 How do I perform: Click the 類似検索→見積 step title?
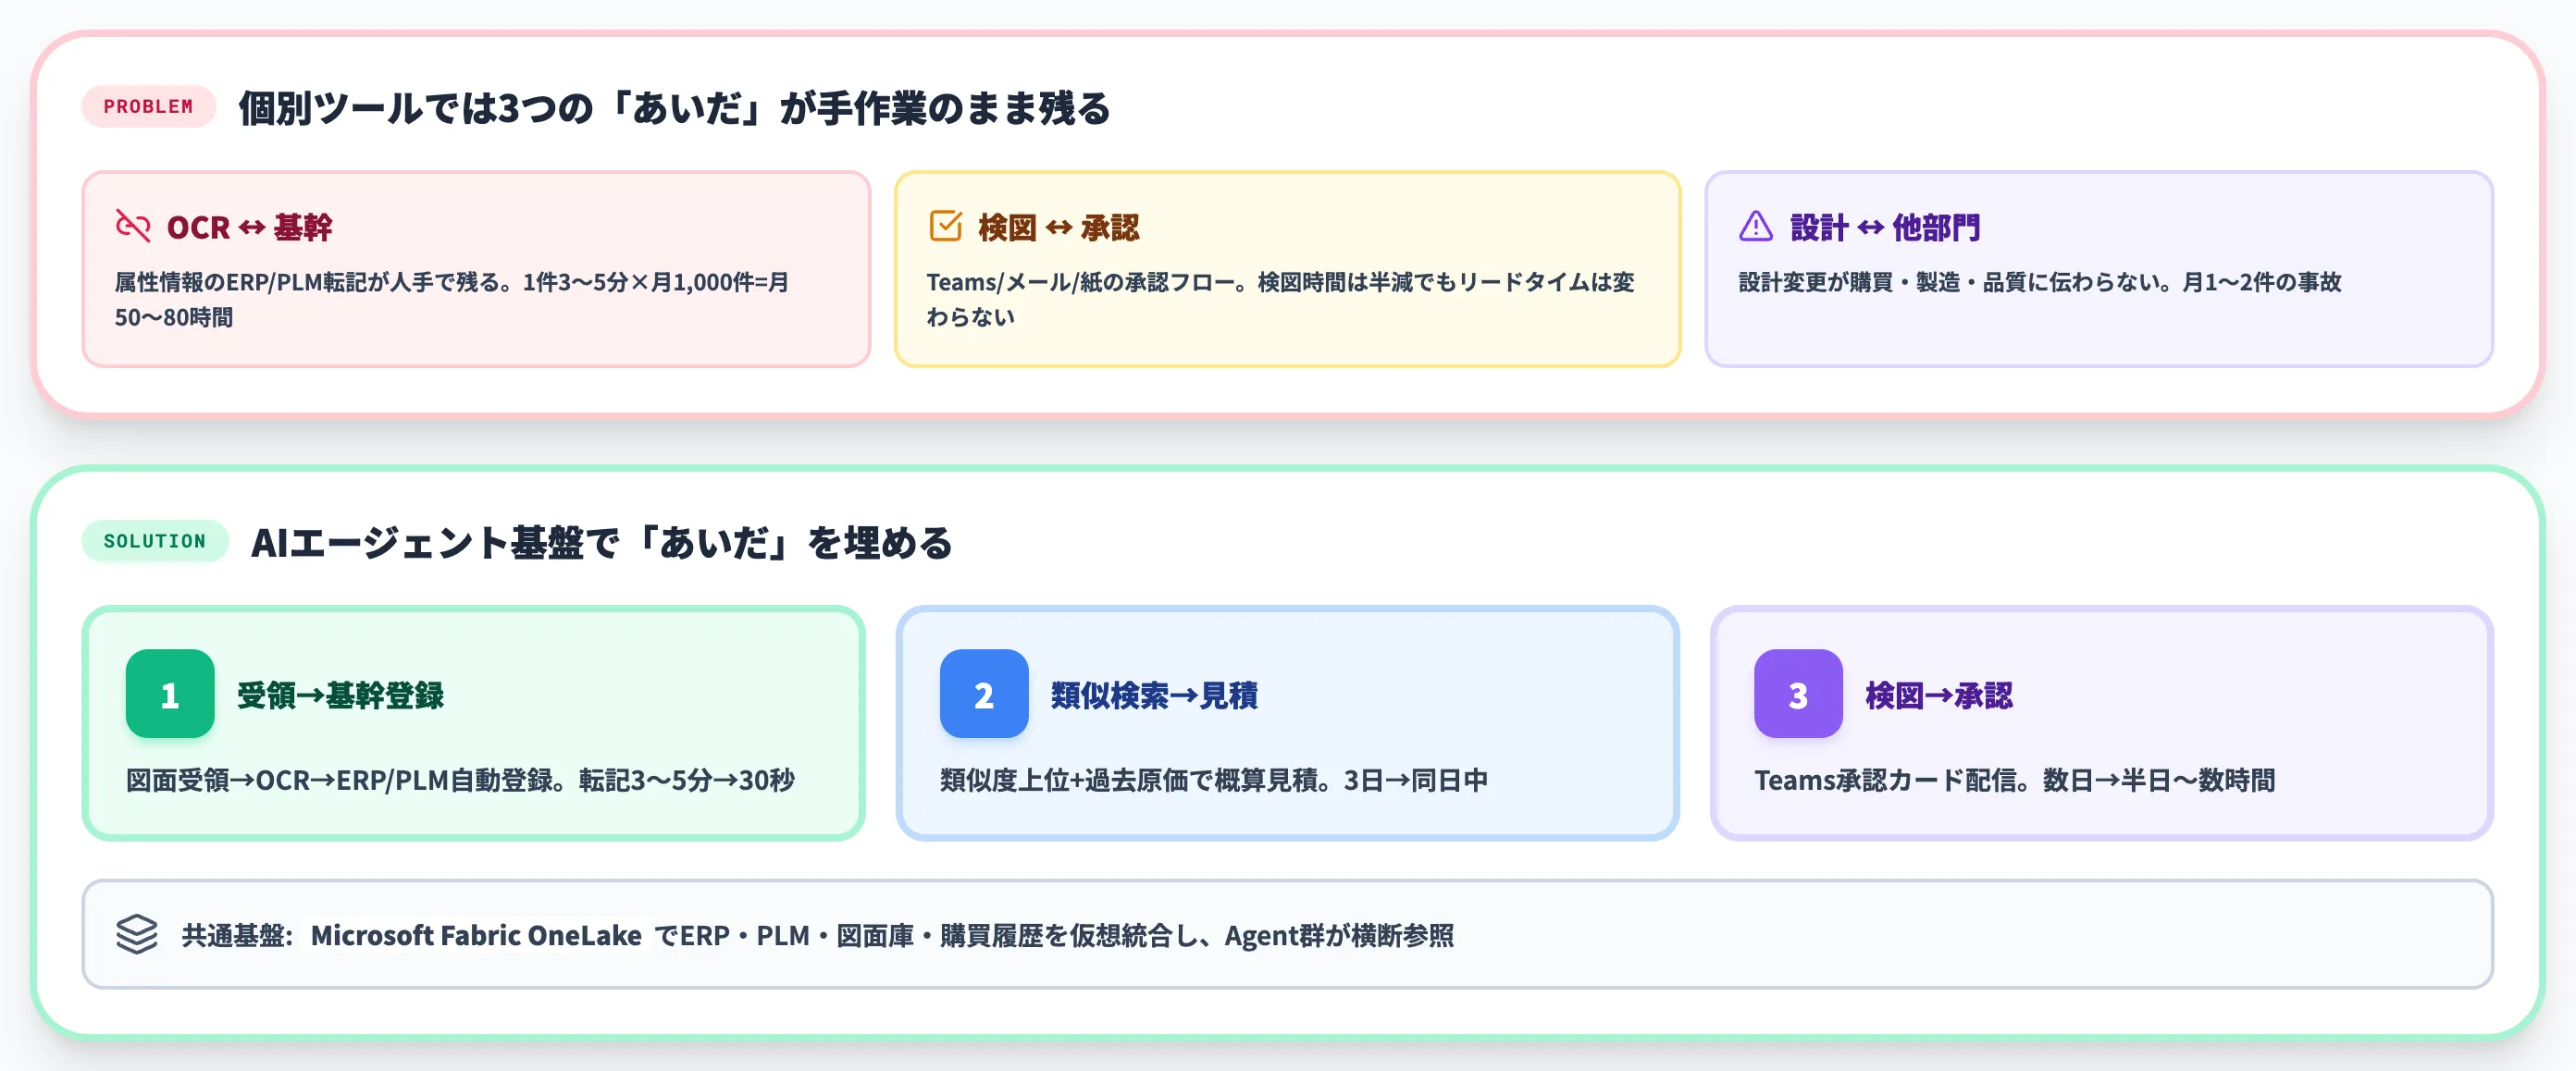(1154, 695)
